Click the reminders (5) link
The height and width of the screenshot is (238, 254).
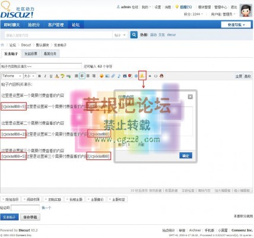point(186,7)
